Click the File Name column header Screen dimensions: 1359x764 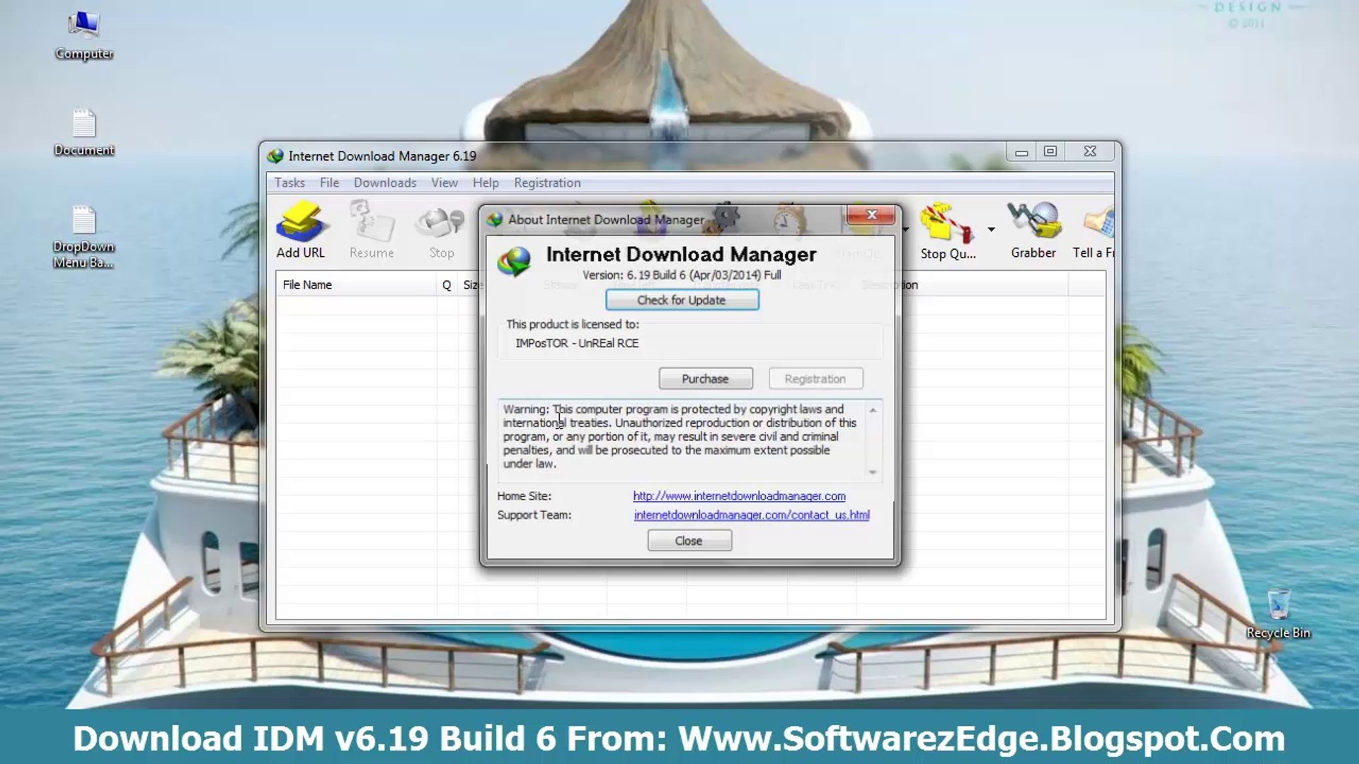tap(307, 284)
